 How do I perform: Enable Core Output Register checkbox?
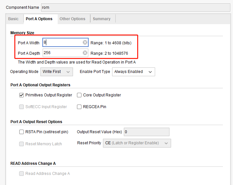coord(79,95)
